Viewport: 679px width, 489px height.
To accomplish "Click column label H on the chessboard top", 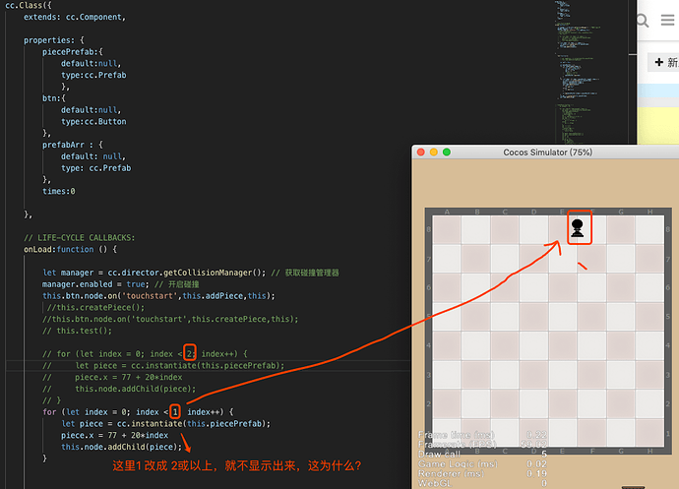I will coord(650,212).
